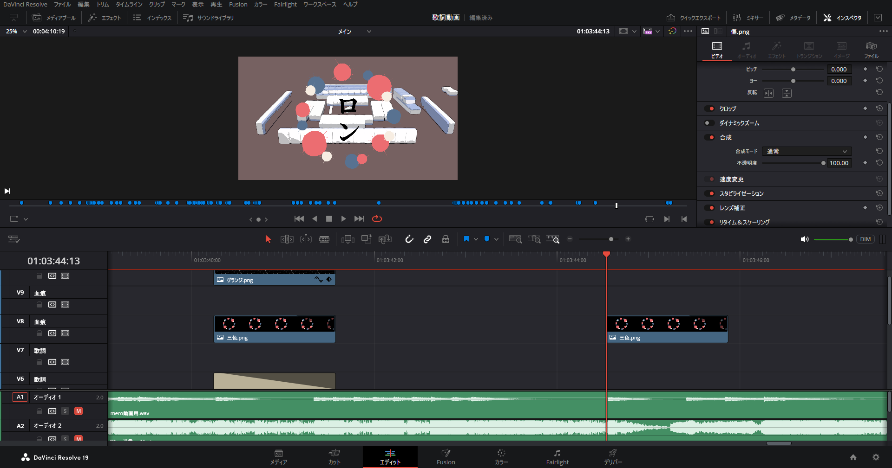Open project settings gear icon

(876, 457)
